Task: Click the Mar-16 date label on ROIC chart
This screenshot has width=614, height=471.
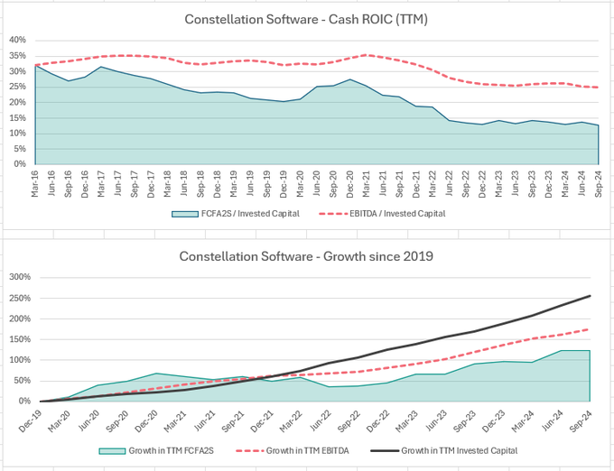Action: tap(35, 184)
